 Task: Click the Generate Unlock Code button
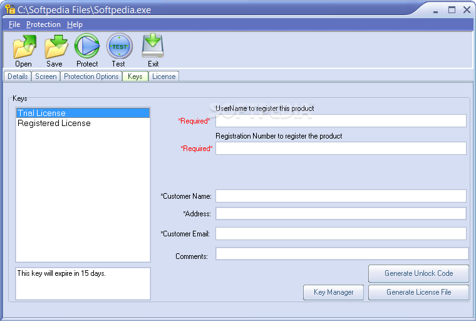[418, 273]
